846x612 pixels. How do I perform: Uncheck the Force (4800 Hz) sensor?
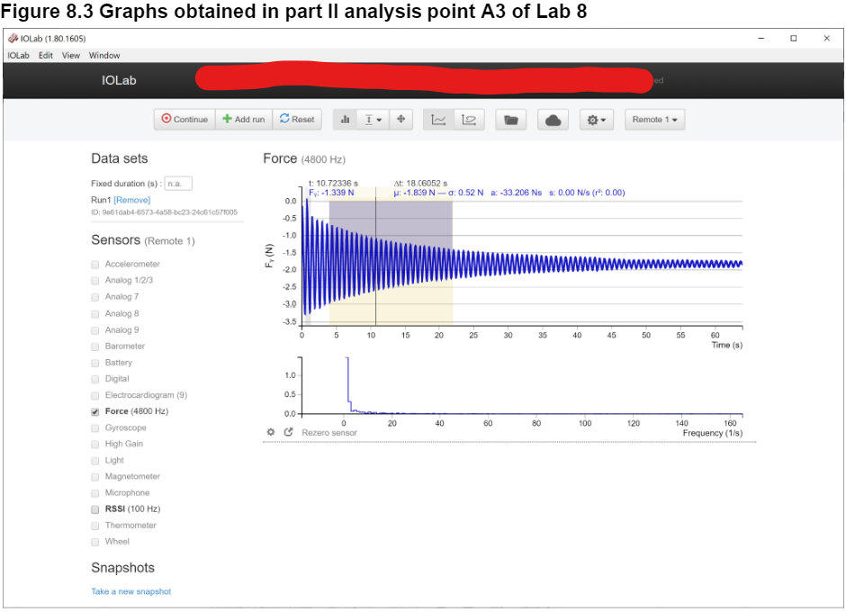click(94, 411)
